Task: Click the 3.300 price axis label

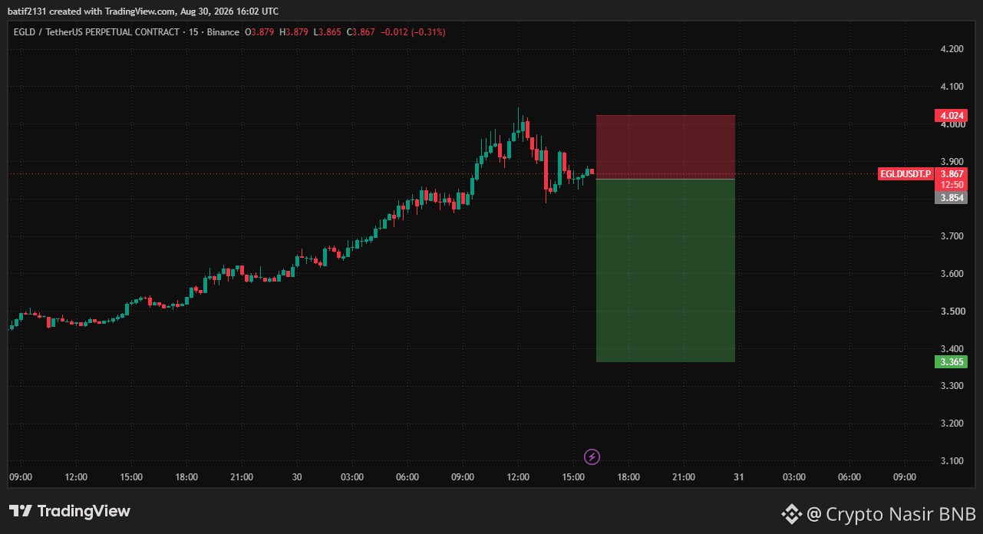Action: point(952,386)
